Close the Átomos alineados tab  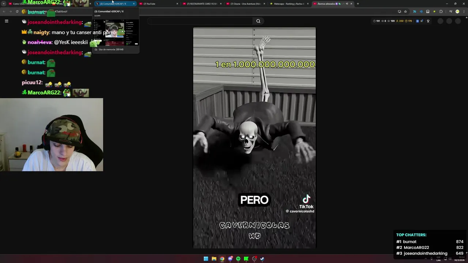(352, 4)
